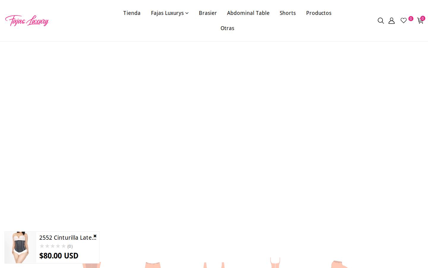Screen dimensions: 428x268
Task: Open the black waist cincher product thumbnail
Action: click(x=21, y=247)
